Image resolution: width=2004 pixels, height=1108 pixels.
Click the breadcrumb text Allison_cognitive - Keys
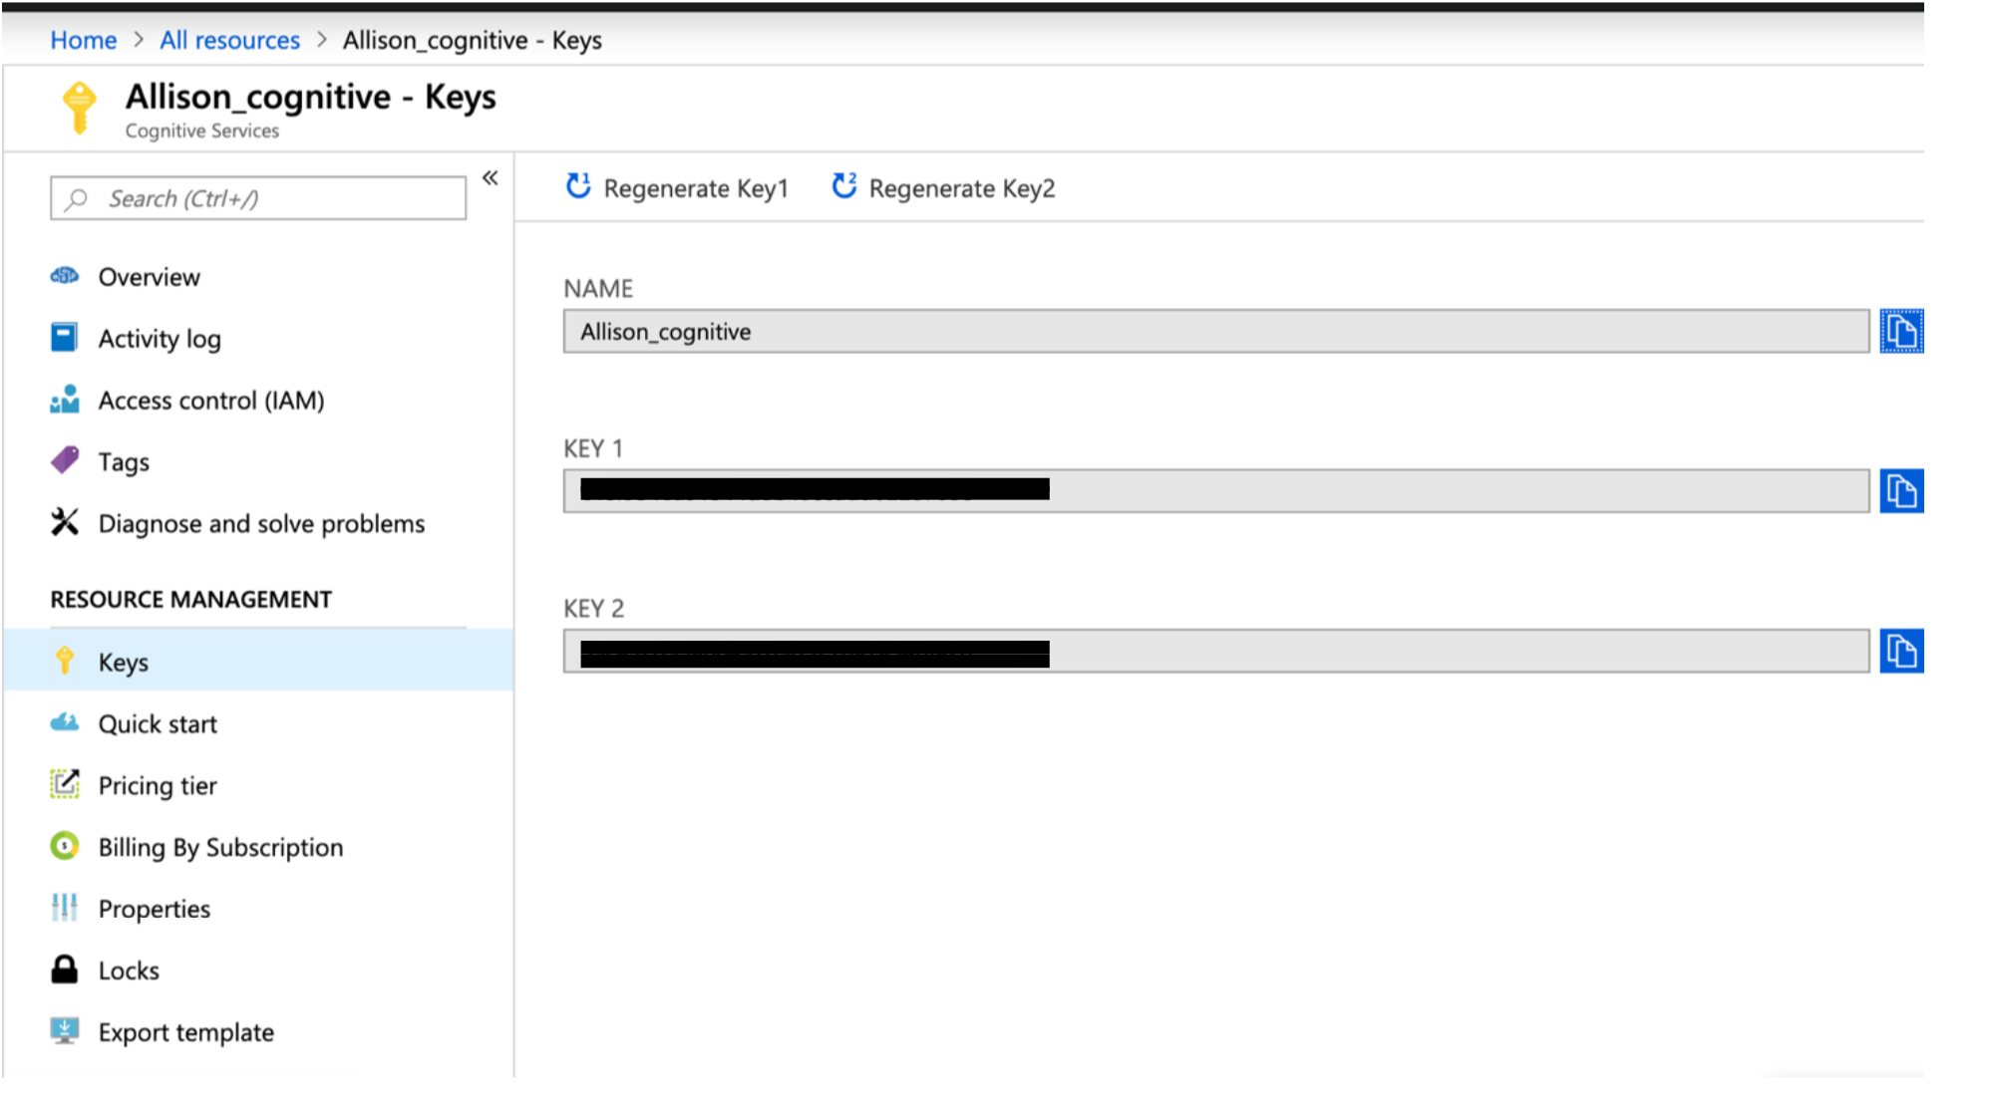click(x=473, y=40)
